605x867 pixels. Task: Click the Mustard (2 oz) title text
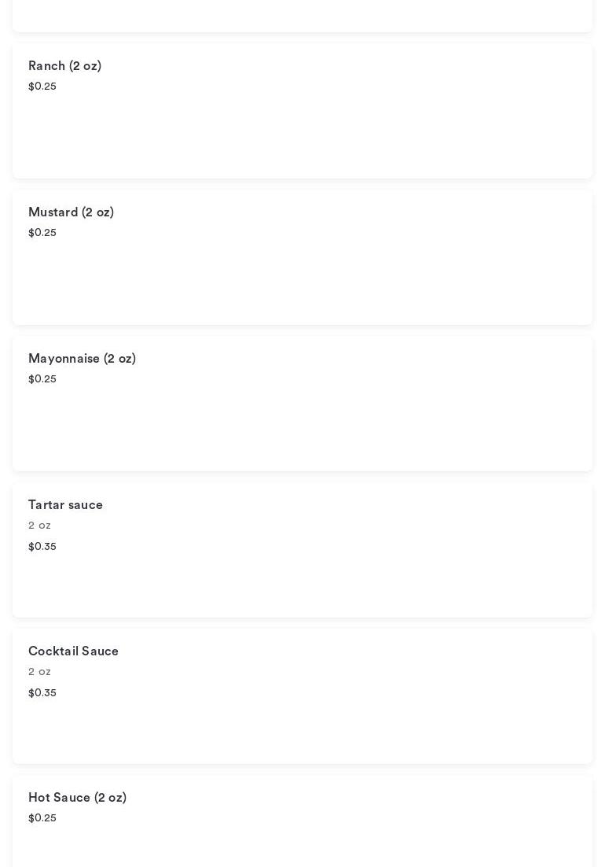click(x=71, y=212)
